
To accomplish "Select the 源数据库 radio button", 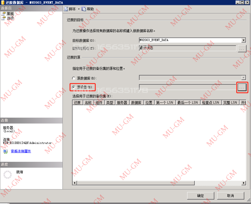I will coord(73,78).
